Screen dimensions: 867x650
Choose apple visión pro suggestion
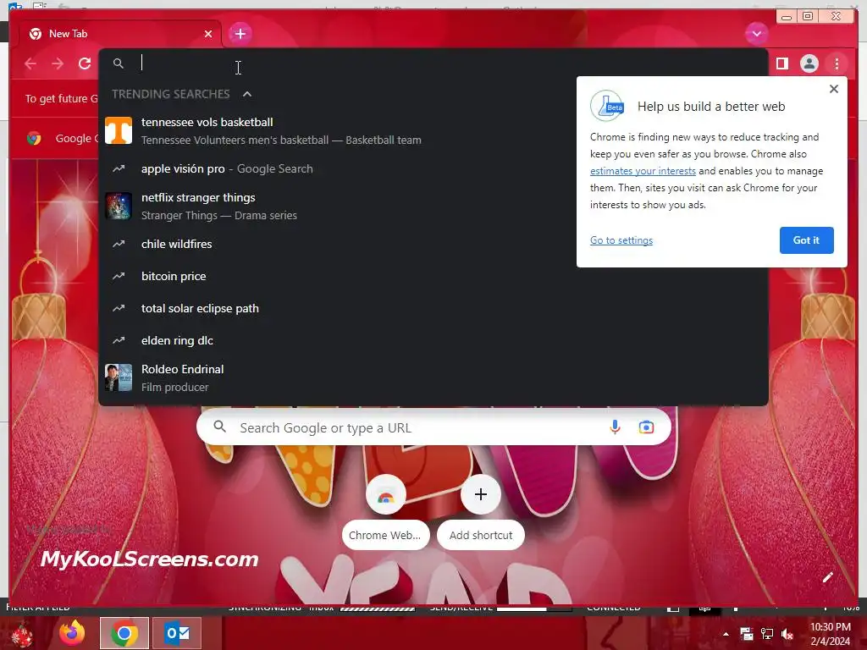[x=433, y=168]
